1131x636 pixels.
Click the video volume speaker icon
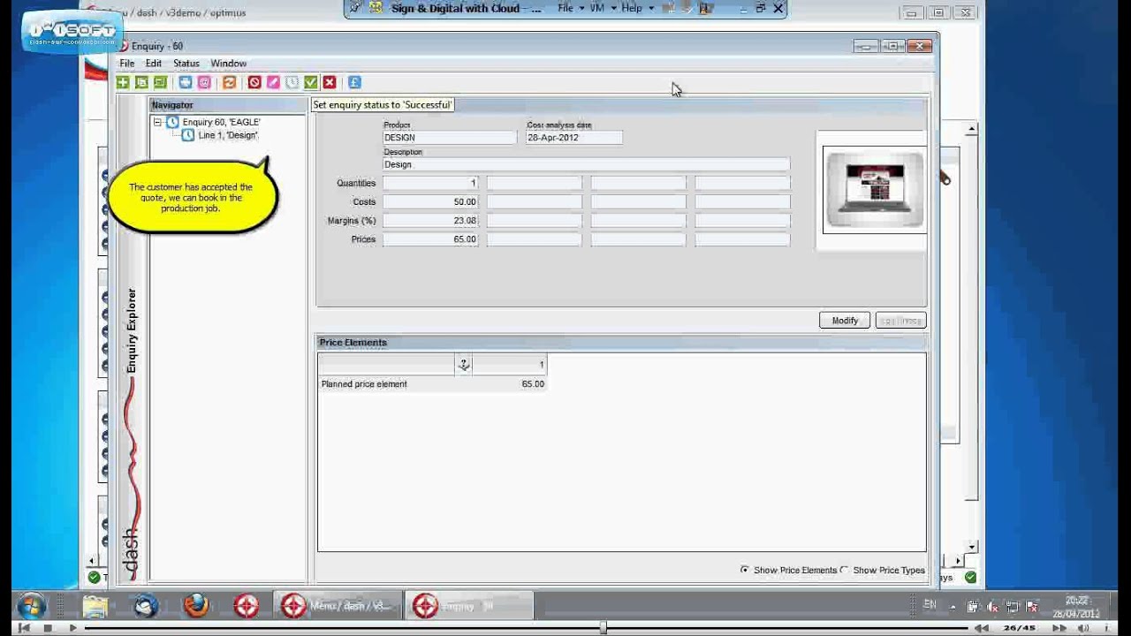[1083, 628]
